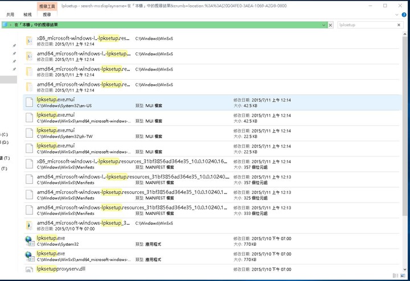Open the help question mark icon
410x281 pixels.
404,15
